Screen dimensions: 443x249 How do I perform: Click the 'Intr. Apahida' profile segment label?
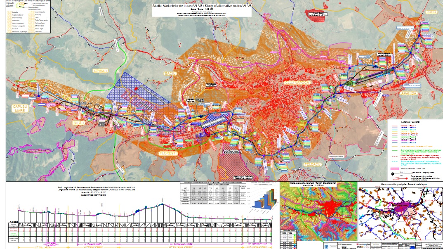(x=258, y=244)
